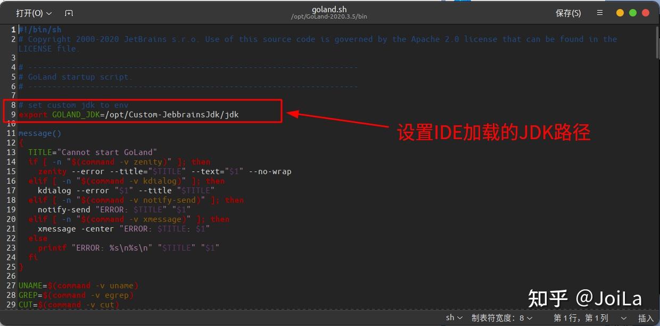Click the GREP=$(command -v egrep) line
This screenshot has height=326, width=660.
tap(76, 296)
